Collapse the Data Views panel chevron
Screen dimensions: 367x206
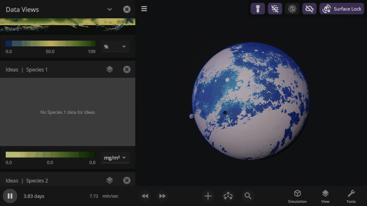pos(110,9)
